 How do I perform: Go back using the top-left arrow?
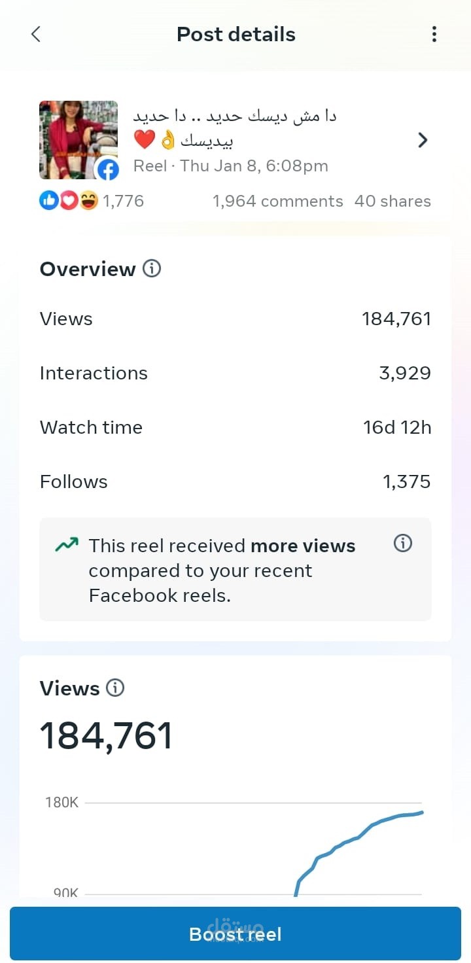click(x=36, y=34)
